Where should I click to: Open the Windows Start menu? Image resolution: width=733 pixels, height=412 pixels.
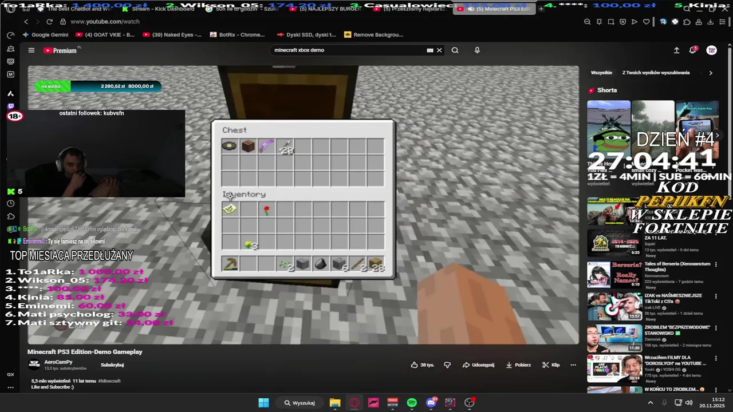point(263,403)
